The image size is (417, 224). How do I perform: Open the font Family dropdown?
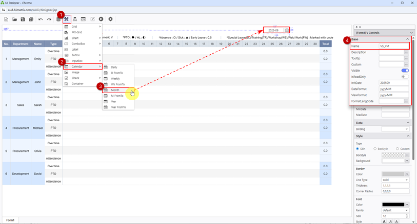[395, 210]
